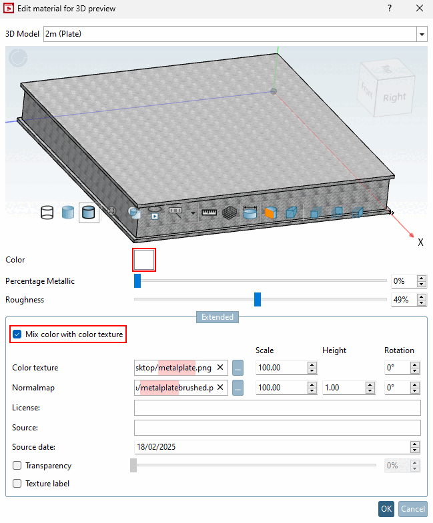Confirm with the OK button
The image size is (433, 523).
[x=386, y=508]
